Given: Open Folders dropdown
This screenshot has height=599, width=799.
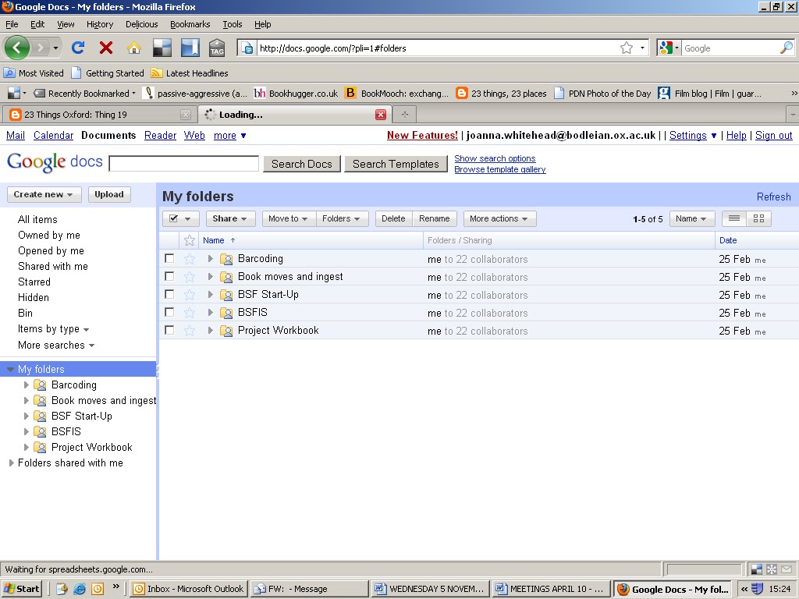Looking at the screenshot, I should pos(342,218).
